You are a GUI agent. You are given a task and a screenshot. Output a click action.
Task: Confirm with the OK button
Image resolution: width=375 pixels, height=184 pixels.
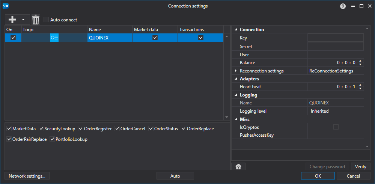tap(318, 176)
